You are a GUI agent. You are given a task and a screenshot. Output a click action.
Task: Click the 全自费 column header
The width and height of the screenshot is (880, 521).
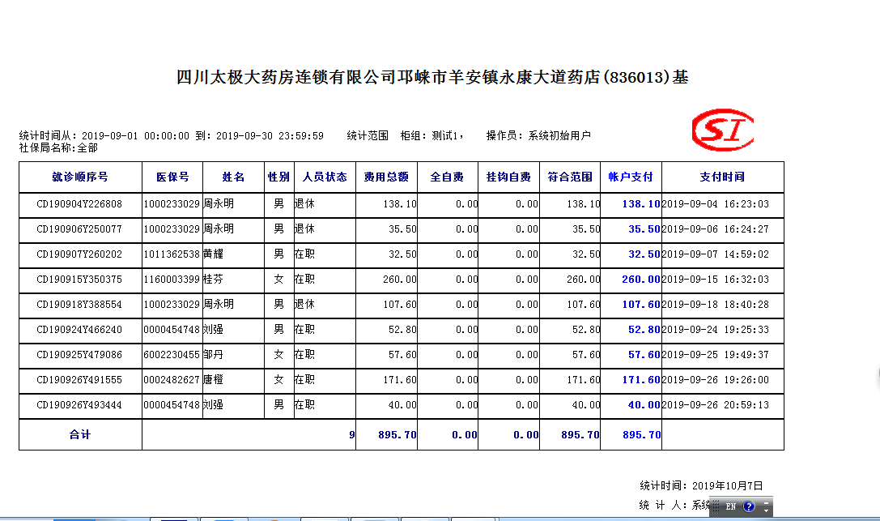click(448, 177)
